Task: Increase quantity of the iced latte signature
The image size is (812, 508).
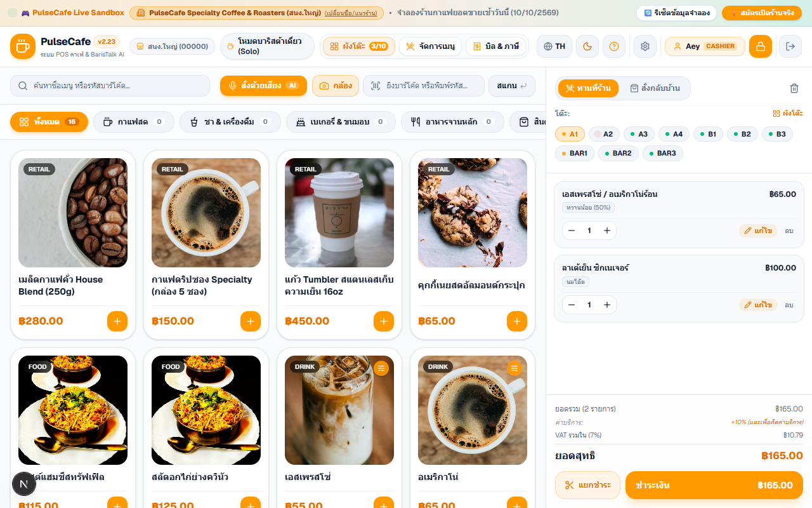Action: point(607,305)
